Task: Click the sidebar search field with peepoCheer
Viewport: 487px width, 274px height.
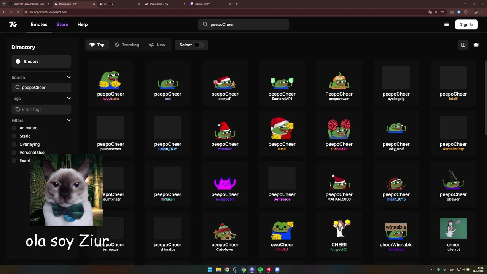Action: pyautogui.click(x=41, y=88)
